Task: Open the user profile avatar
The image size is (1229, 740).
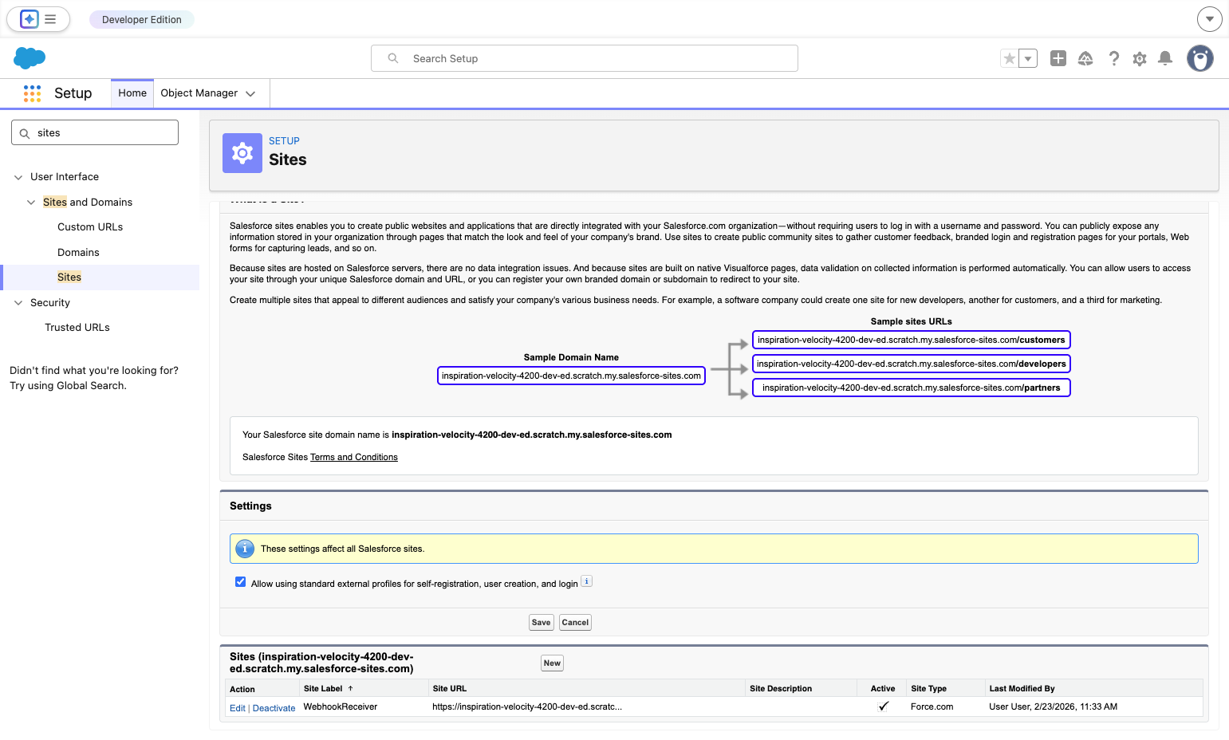Action: [x=1200, y=58]
